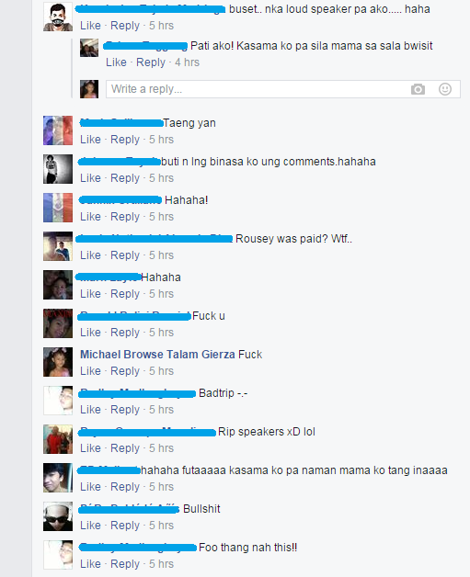
Task: Attach a photo using the camera icon
Action: (x=418, y=89)
